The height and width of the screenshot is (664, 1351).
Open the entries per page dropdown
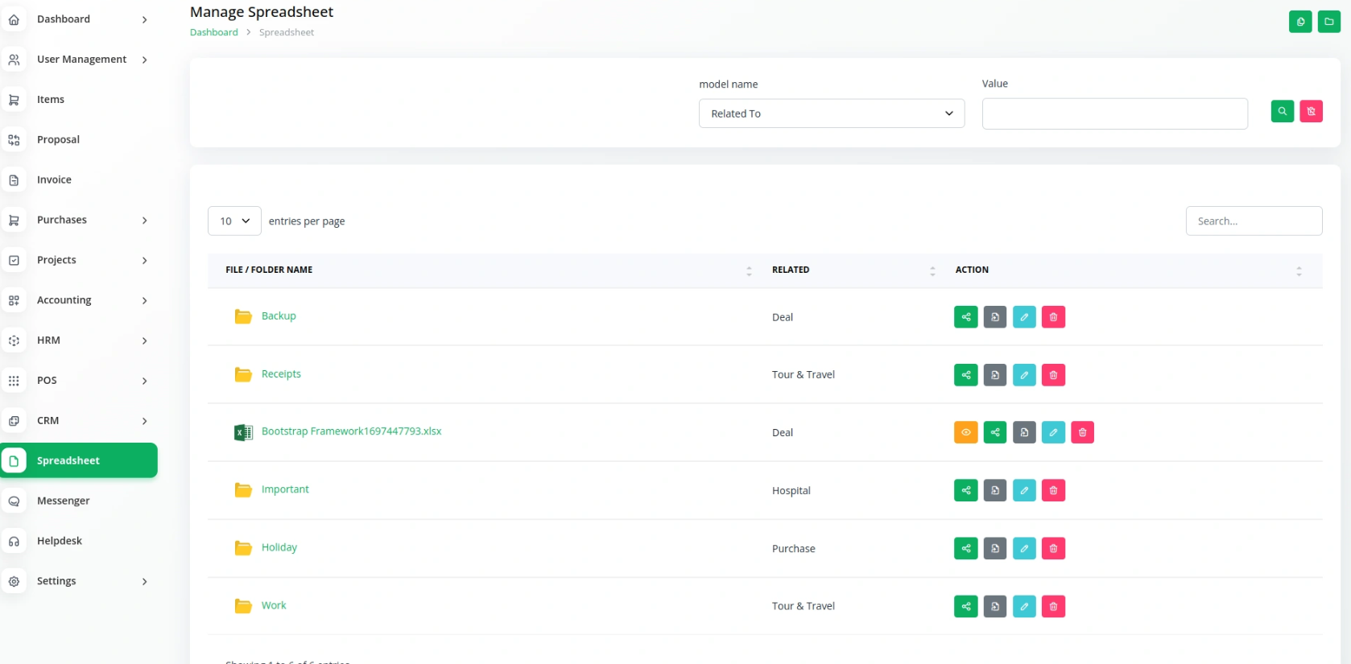click(x=234, y=221)
